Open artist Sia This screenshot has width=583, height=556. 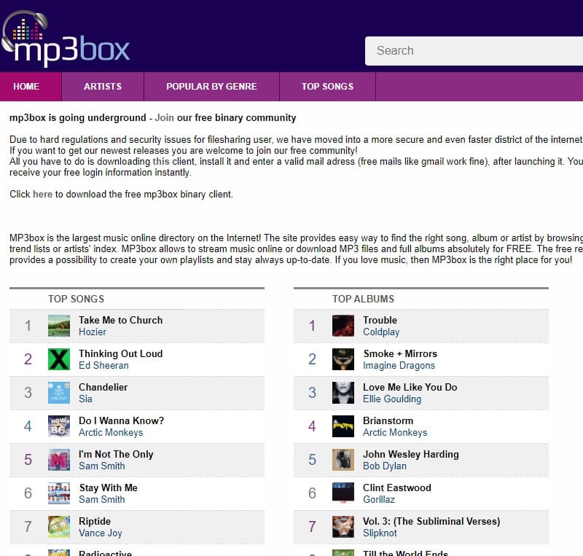click(85, 399)
